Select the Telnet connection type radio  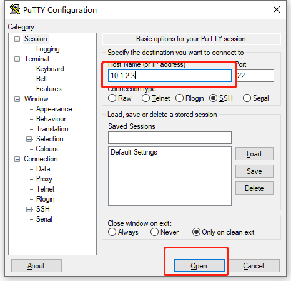(x=145, y=98)
